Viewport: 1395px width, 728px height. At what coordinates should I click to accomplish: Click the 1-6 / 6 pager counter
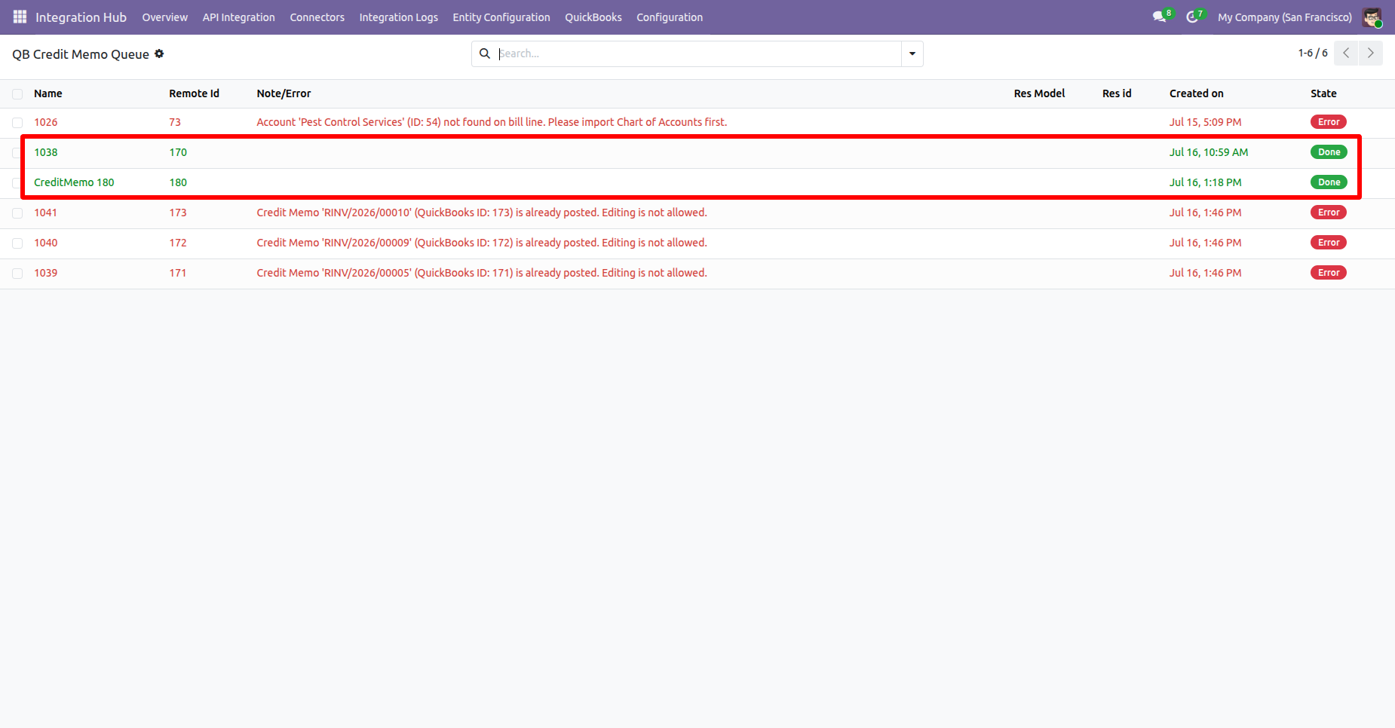[x=1313, y=53]
